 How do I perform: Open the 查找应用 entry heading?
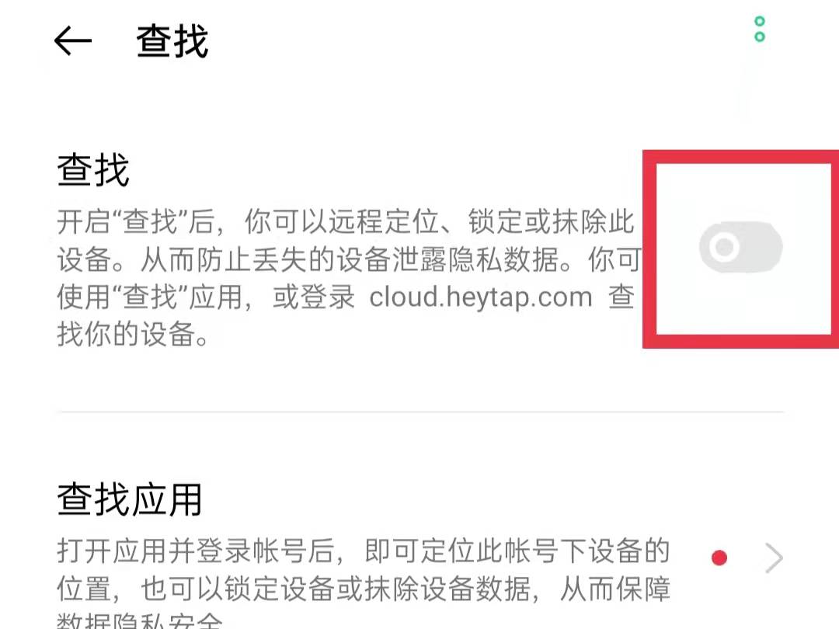pos(130,499)
